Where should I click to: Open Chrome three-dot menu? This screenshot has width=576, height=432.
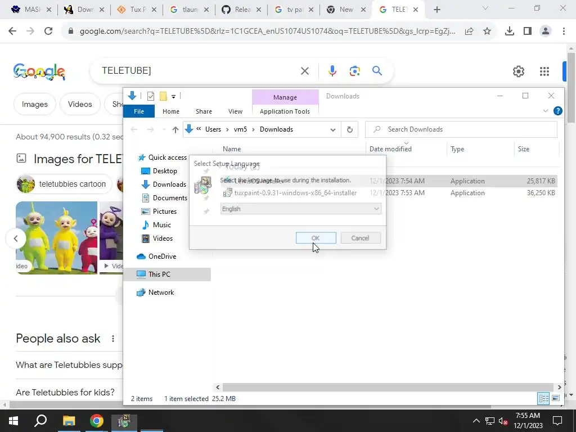point(564,31)
